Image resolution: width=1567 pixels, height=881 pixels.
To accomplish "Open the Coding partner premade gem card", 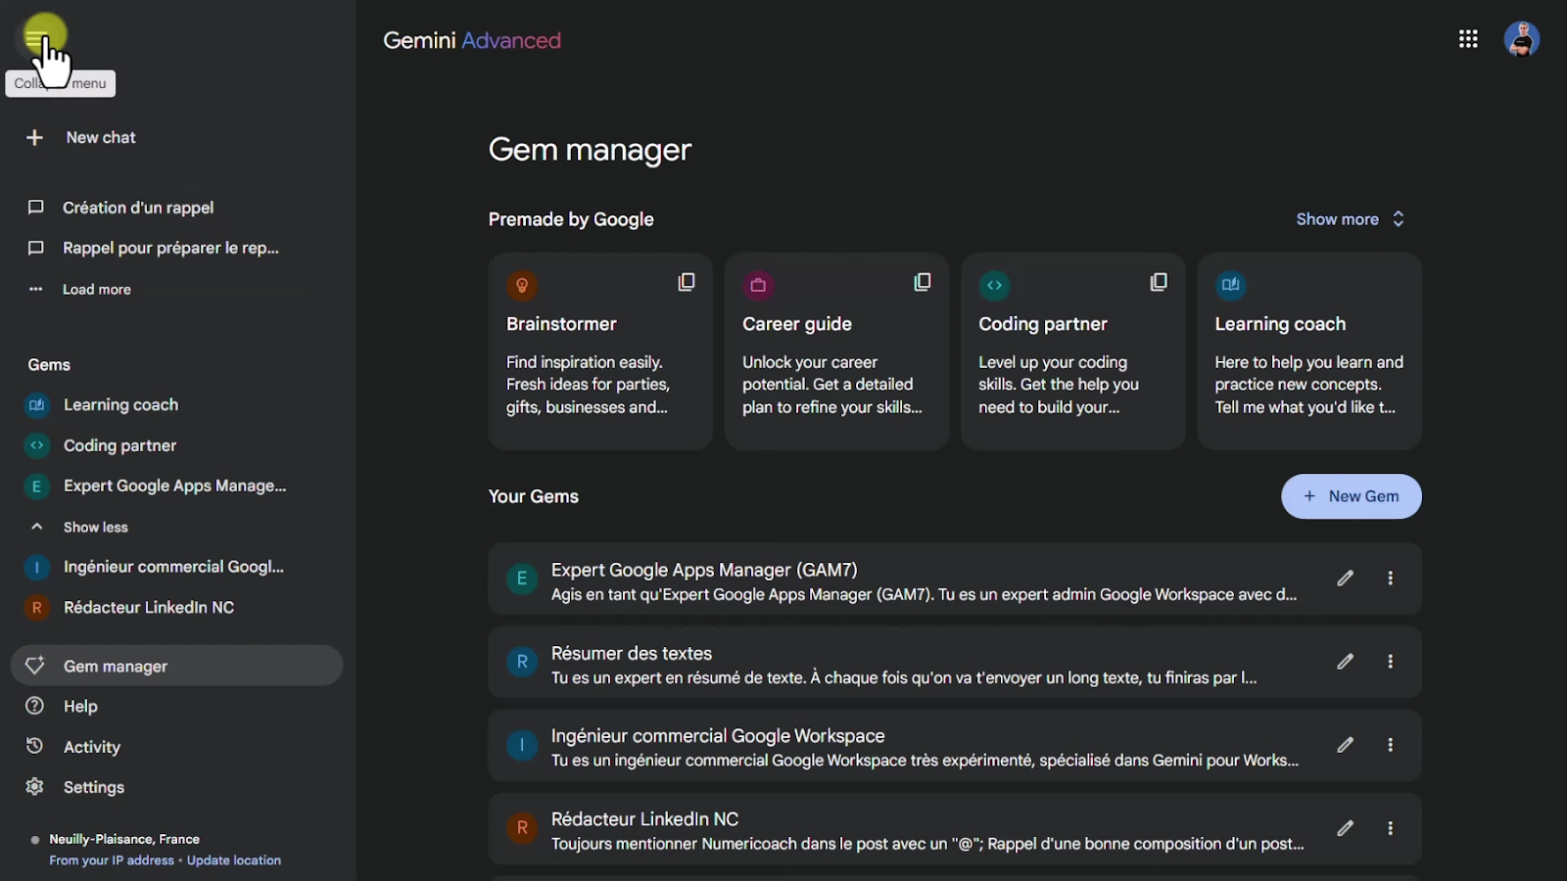I will (1072, 351).
